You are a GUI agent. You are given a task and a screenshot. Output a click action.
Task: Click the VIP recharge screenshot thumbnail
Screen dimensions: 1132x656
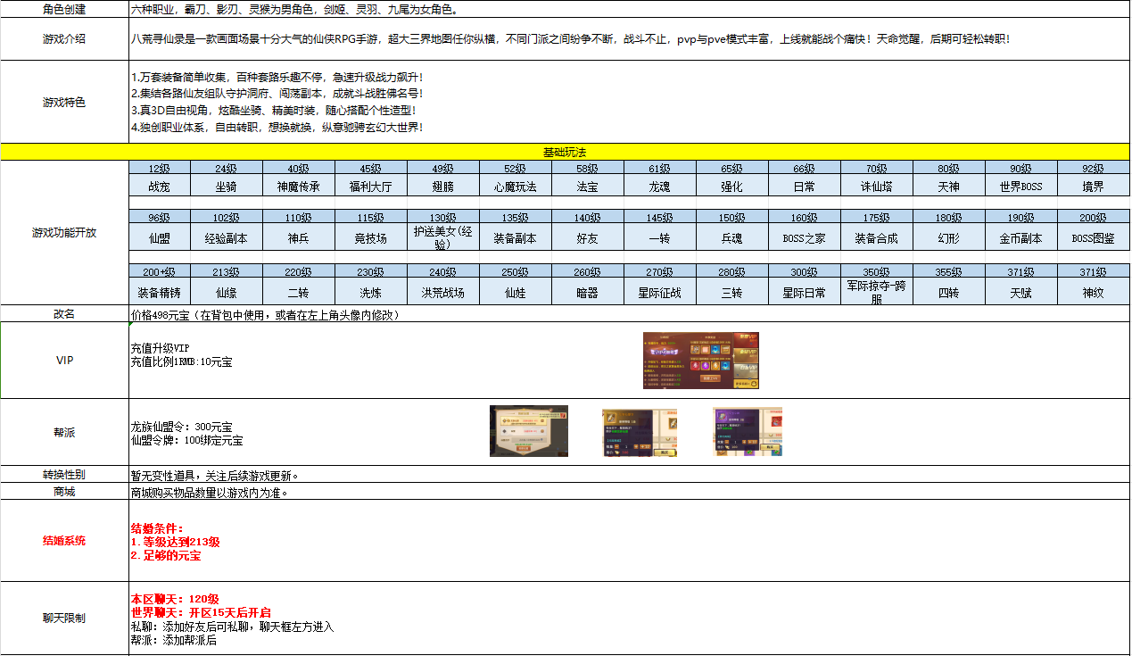pyautogui.click(x=700, y=361)
